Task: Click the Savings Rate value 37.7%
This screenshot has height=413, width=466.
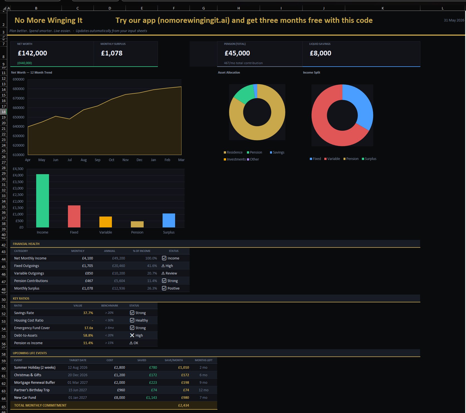Action: click(88, 313)
